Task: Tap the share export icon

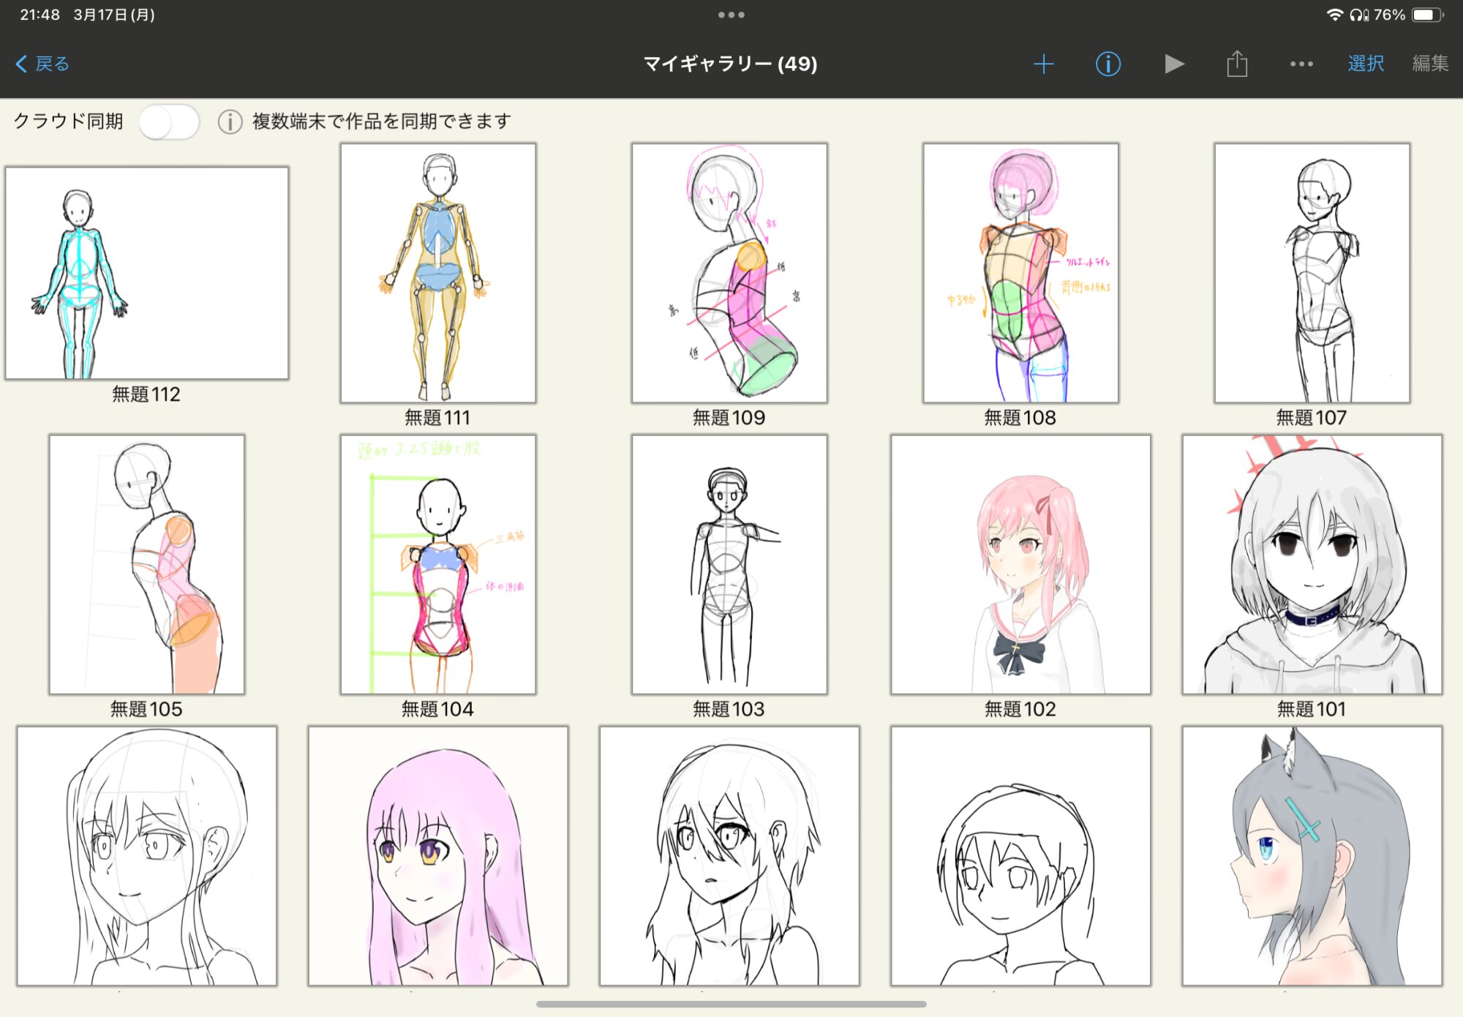Action: click(x=1237, y=64)
